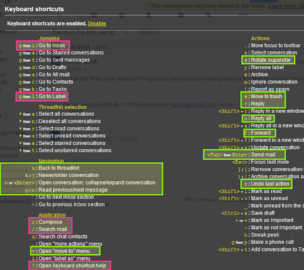The height and width of the screenshot is (270, 304).
Task: Click the 'Threadlist selection' section heading
Action: coord(63,107)
